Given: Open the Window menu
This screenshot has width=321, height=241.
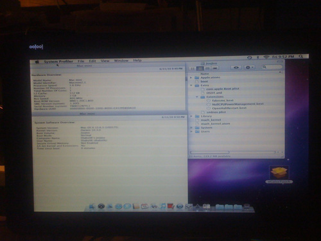Looking at the screenshot, I should [121, 60].
